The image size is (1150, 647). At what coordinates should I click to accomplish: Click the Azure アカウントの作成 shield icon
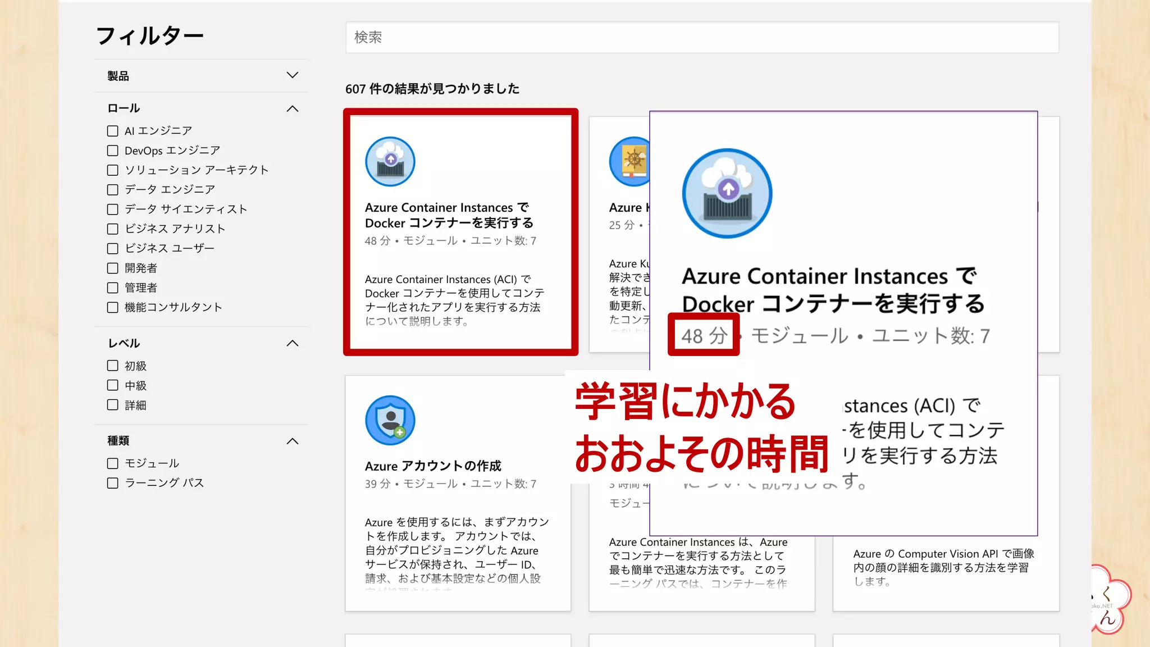pyautogui.click(x=390, y=421)
